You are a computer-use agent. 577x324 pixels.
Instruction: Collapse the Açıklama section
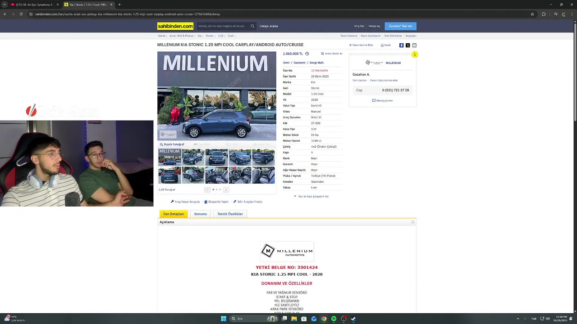coord(412,222)
